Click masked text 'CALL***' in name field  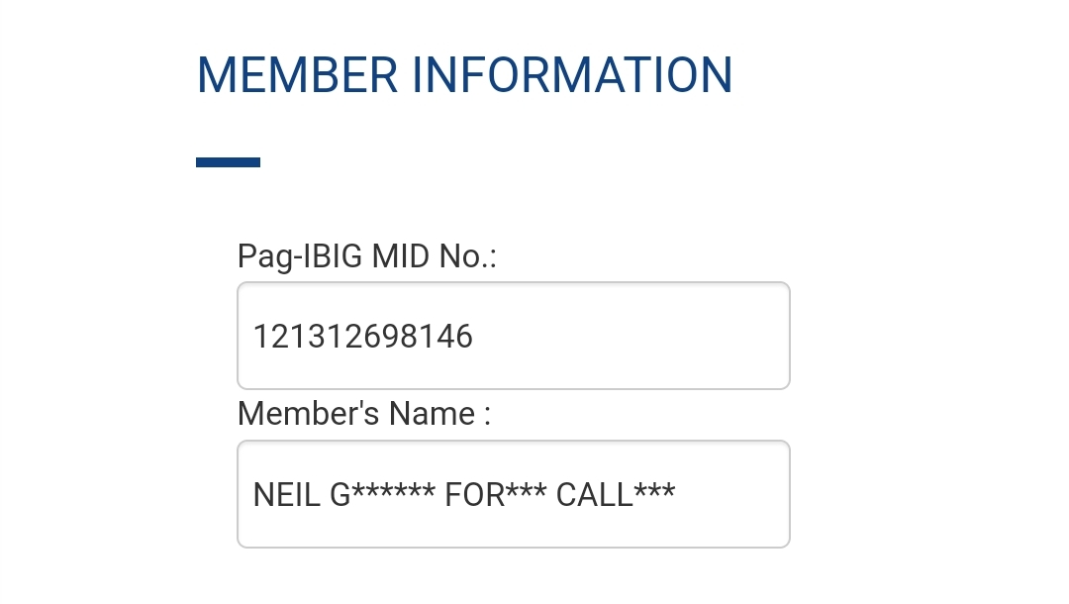coord(615,494)
